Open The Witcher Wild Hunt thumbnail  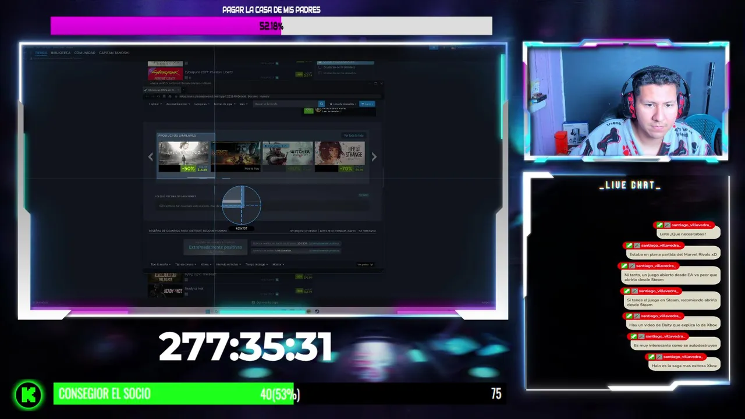click(288, 157)
